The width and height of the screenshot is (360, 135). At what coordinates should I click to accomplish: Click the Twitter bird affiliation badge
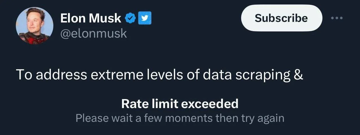pos(145,19)
